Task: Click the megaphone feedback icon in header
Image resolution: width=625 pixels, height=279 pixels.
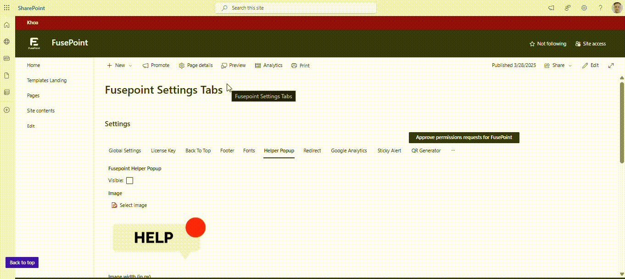Action: 551,8
